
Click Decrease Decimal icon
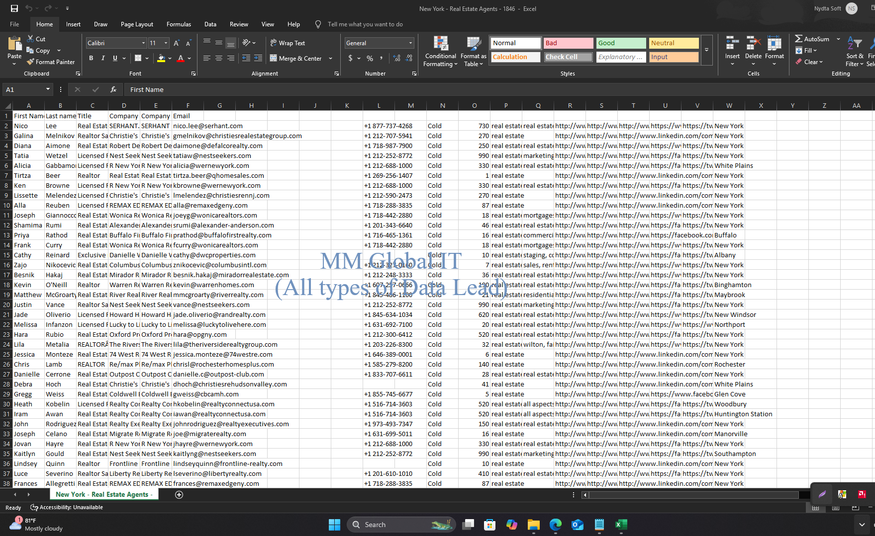tap(408, 58)
